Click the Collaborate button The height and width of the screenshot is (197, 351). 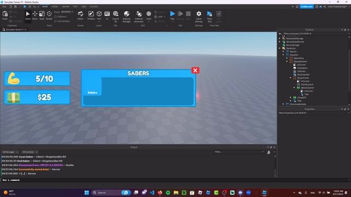pos(307,7)
